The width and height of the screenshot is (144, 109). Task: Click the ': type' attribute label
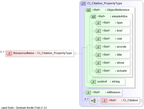pos(119,23)
